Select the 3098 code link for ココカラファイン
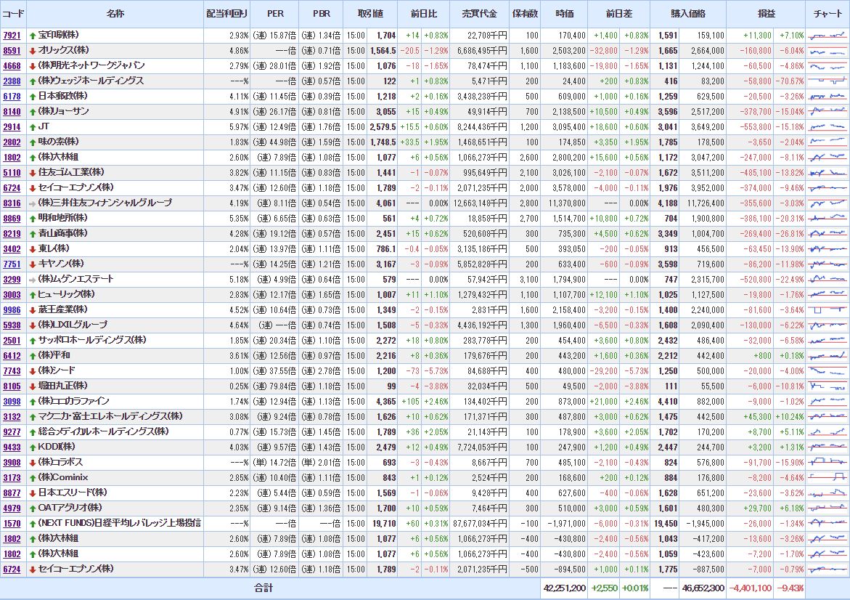850x600 pixels. [12, 401]
